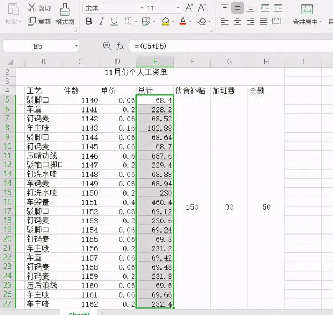
Task: Justify text alignment
Action: pyautogui.click(x=263, y=22)
